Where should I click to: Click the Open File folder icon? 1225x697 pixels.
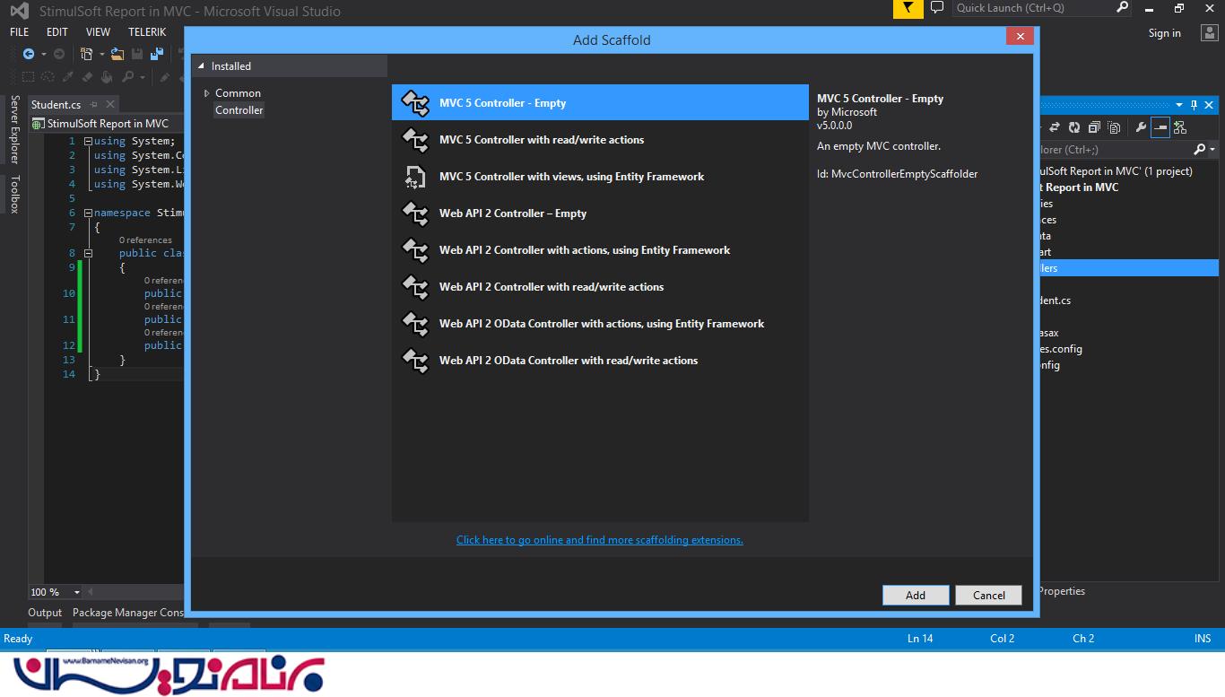coord(117,54)
